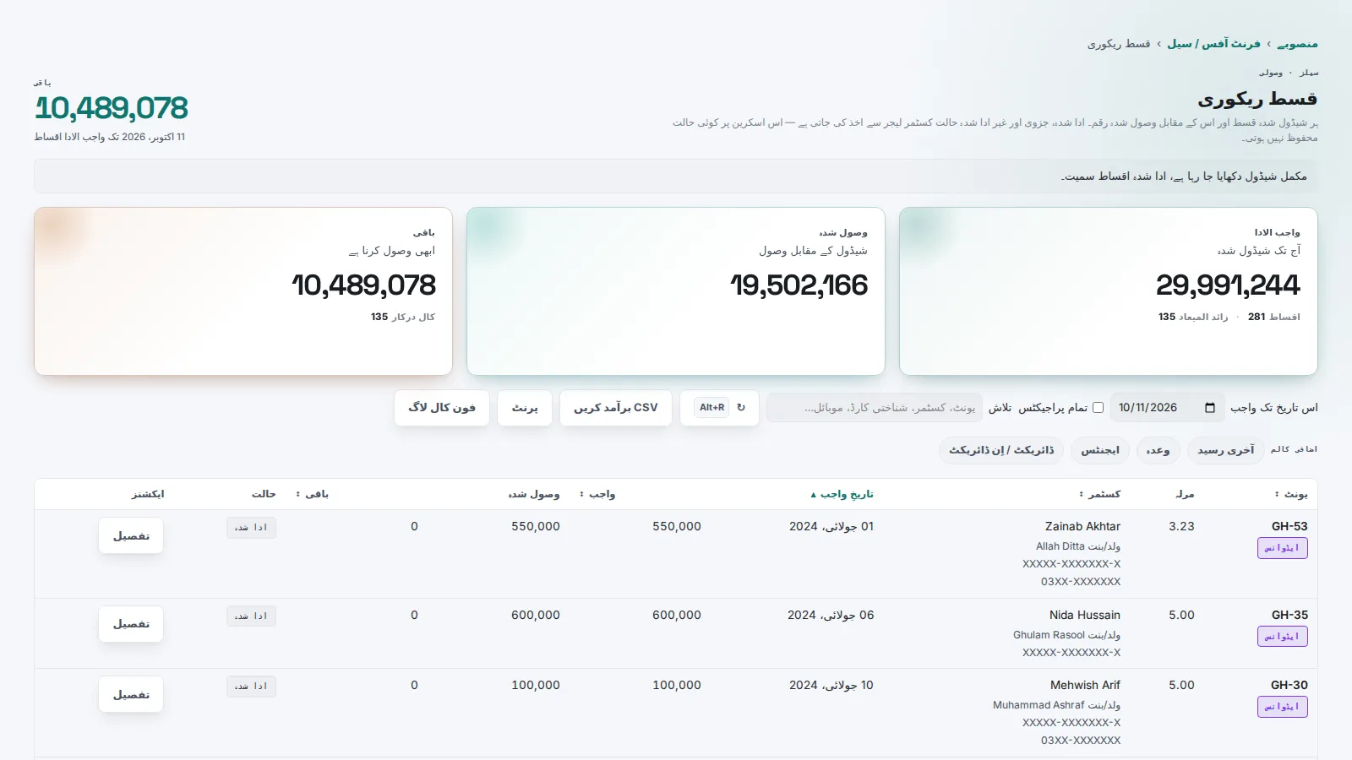The image size is (1352, 760).
Task: Open تفصیل for Mehwish Arif row
Action: pos(131,695)
